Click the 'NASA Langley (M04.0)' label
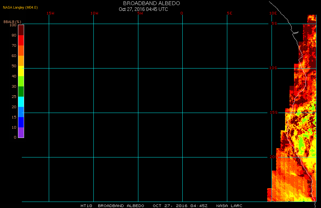The image size is (321, 208). [20, 7]
